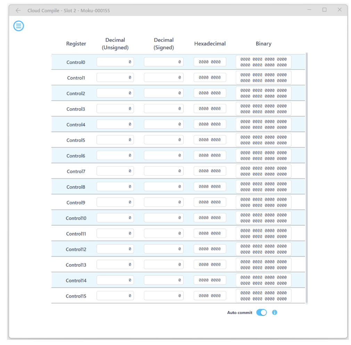Viewport: 351px width, 345px height.
Task: Edit Control8 signed decimal field
Action: point(164,187)
